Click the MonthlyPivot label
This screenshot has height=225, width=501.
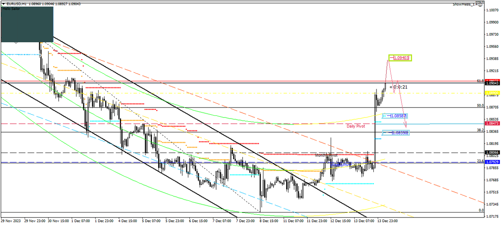tap(326, 155)
